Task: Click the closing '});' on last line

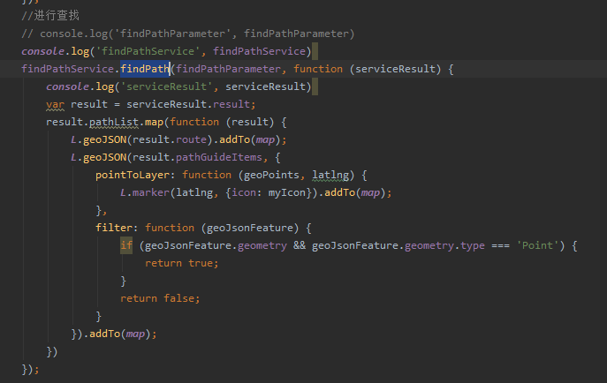Action: (x=30, y=370)
